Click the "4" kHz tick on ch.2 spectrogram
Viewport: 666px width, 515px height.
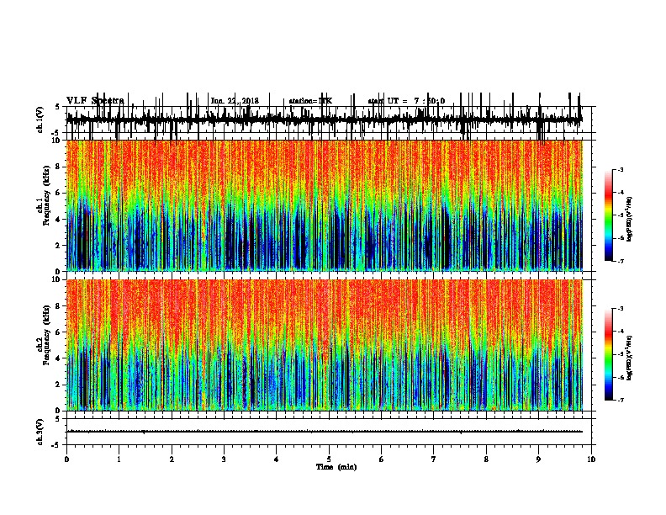(58, 358)
